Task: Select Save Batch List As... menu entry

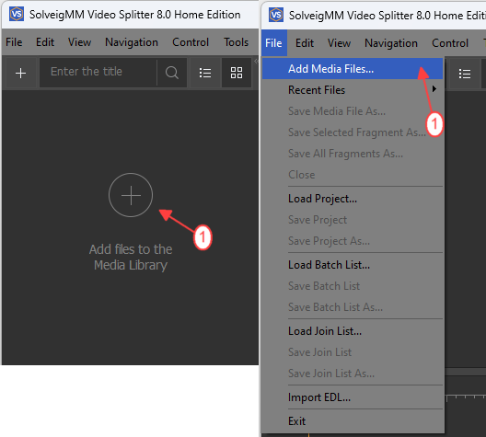Action: click(x=353, y=307)
